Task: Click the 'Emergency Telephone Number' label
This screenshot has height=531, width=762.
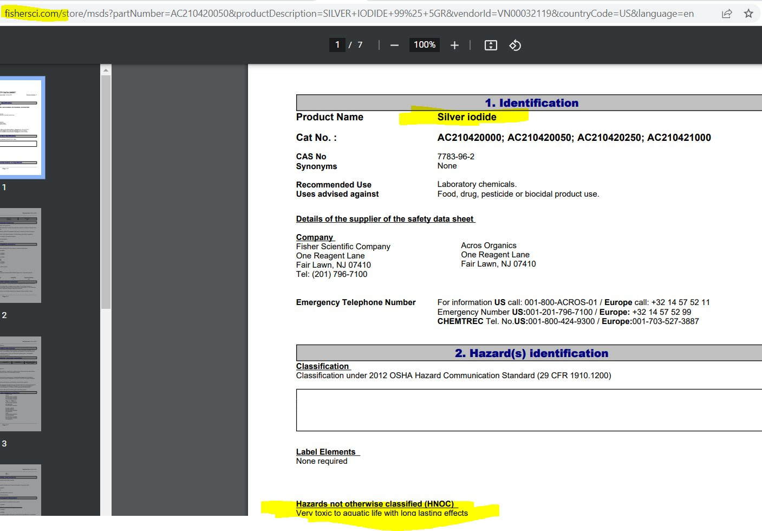Action: pos(356,302)
